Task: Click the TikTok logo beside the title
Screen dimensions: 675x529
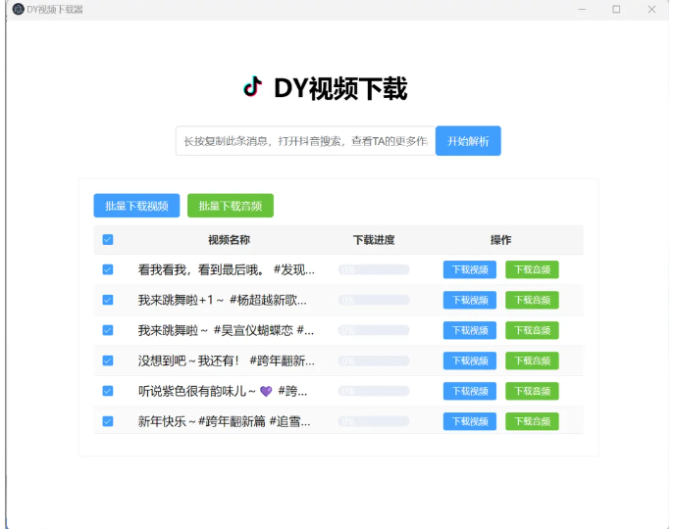Action: click(253, 87)
